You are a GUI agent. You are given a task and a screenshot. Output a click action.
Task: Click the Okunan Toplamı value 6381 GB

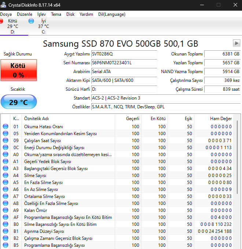pos(223,54)
